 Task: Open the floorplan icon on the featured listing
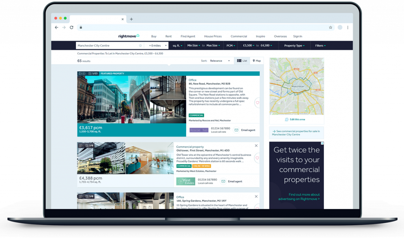(80, 74)
